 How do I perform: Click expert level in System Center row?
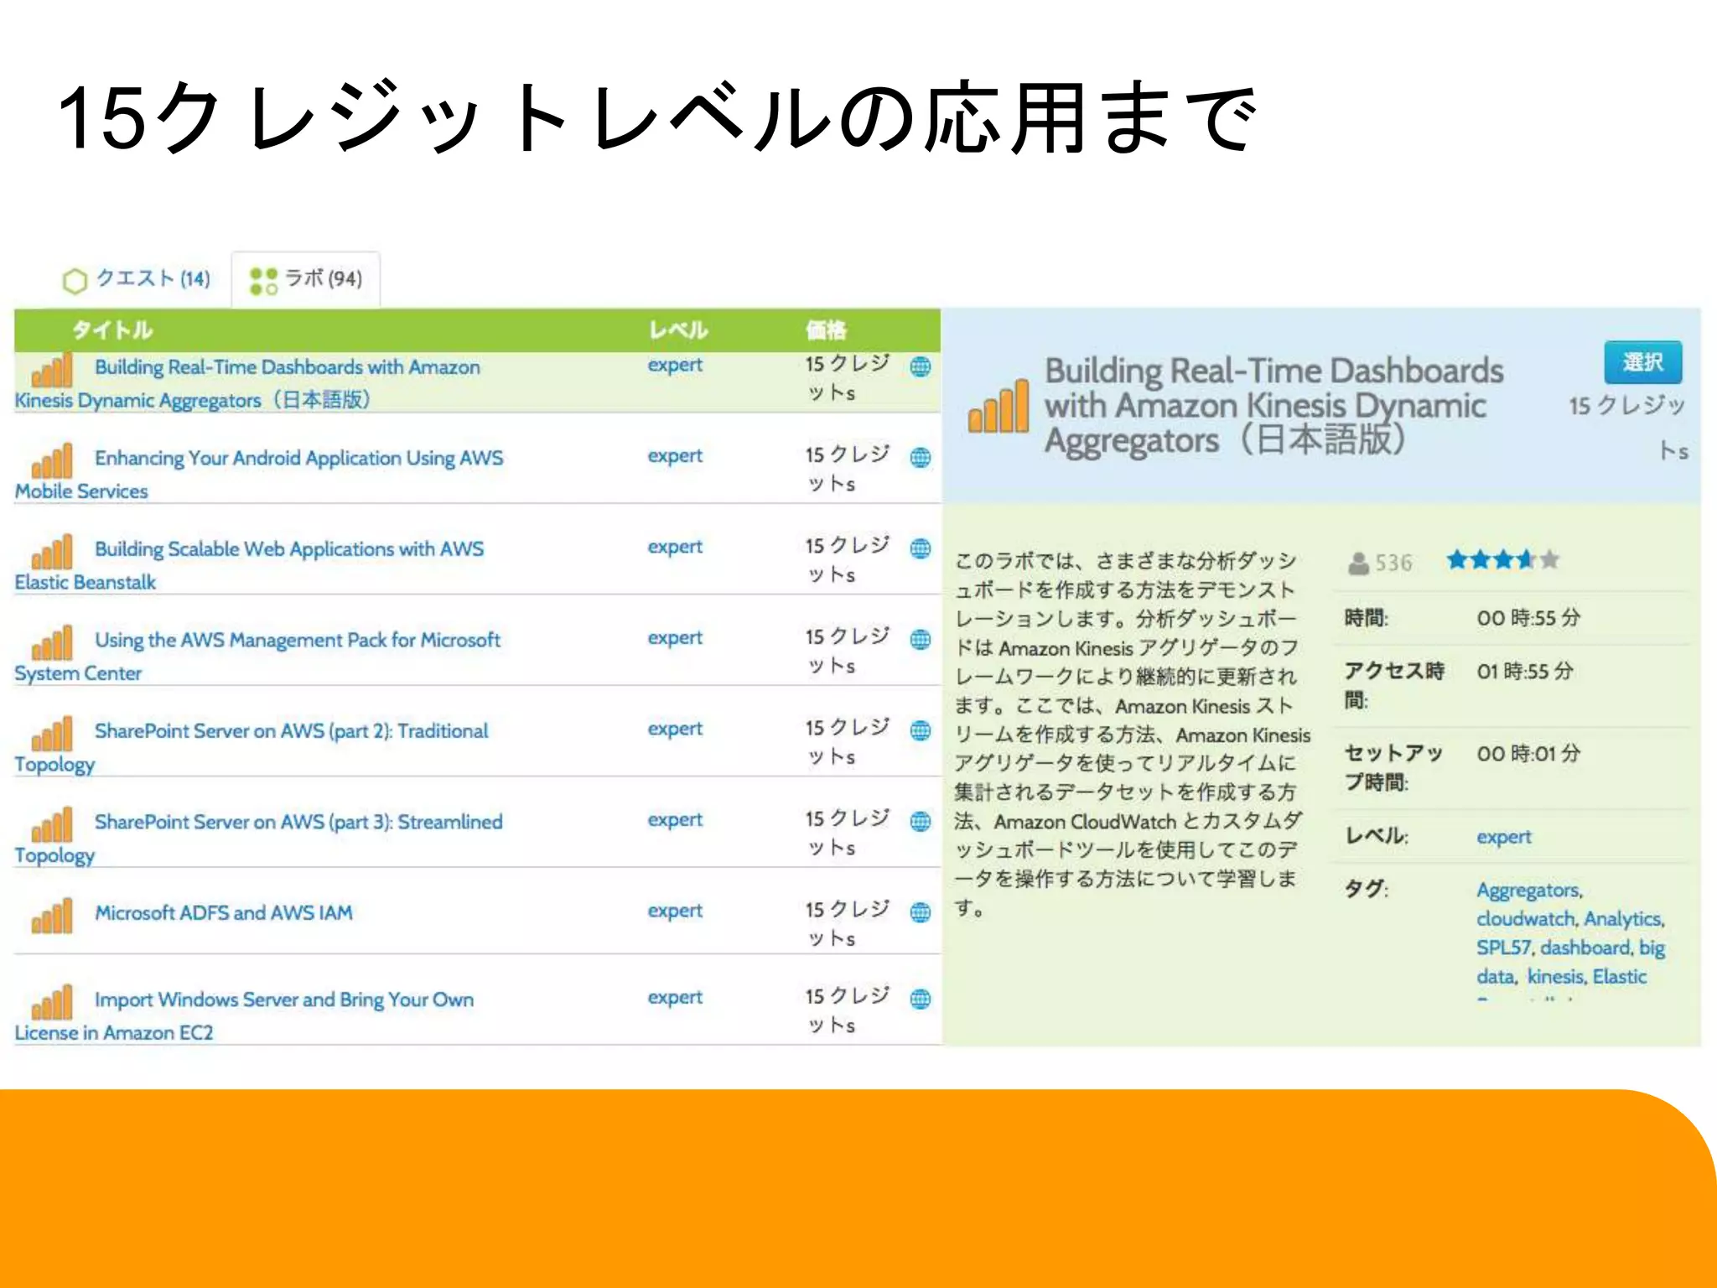tap(675, 638)
